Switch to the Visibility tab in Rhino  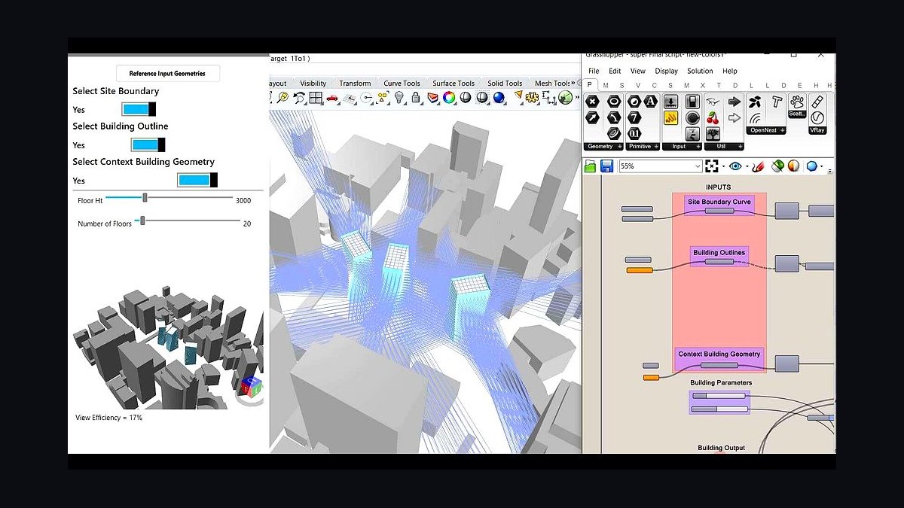pyautogui.click(x=313, y=84)
